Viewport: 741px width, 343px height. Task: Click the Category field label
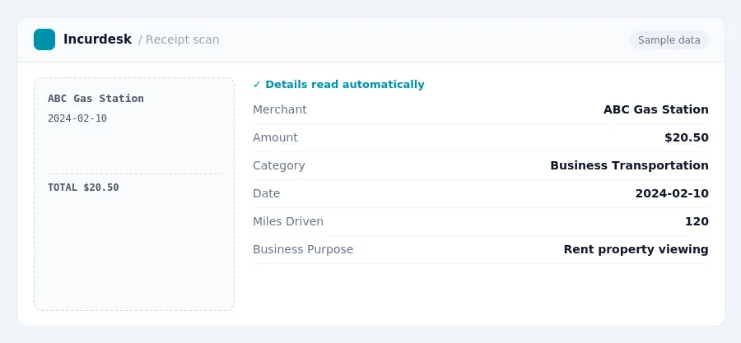point(279,165)
